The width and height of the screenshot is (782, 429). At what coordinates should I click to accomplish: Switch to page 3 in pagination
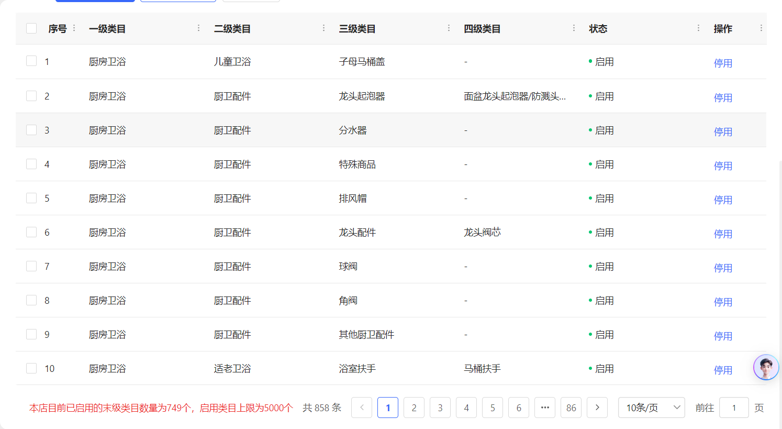click(440, 408)
